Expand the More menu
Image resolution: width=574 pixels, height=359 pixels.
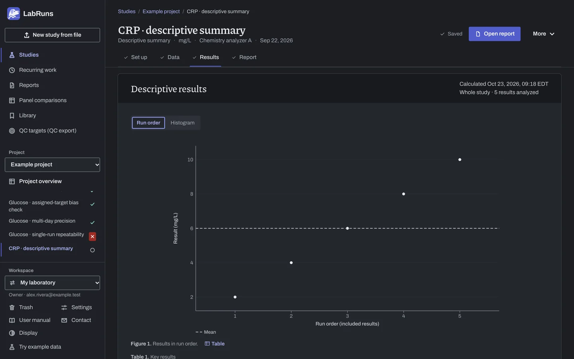tap(543, 34)
